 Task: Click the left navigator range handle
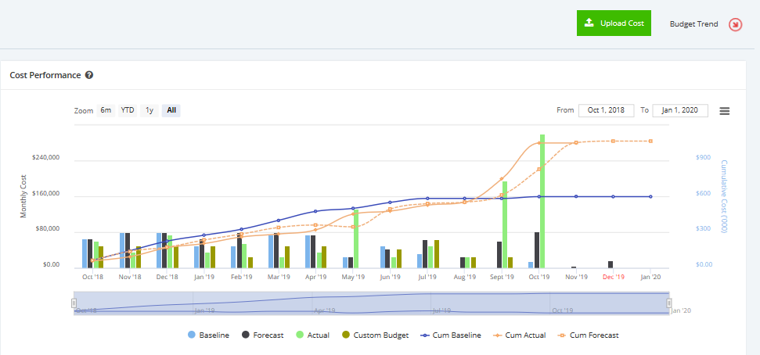point(74,303)
